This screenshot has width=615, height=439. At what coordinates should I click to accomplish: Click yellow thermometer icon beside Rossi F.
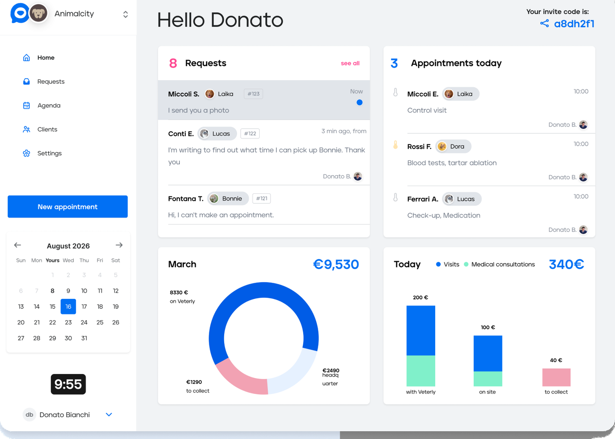(395, 145)
